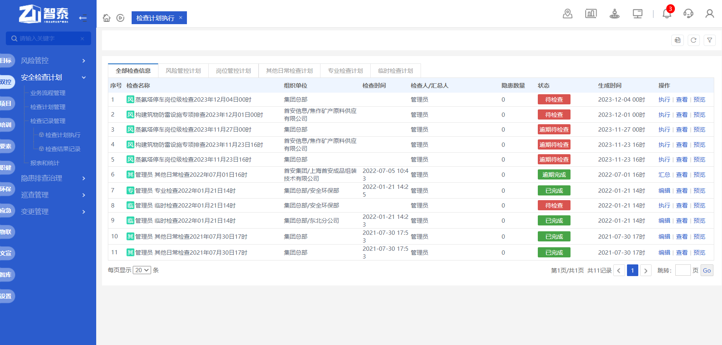
Task: Open 检查结果记录 in the sidebar tree
Action: [x=63, y=149]
